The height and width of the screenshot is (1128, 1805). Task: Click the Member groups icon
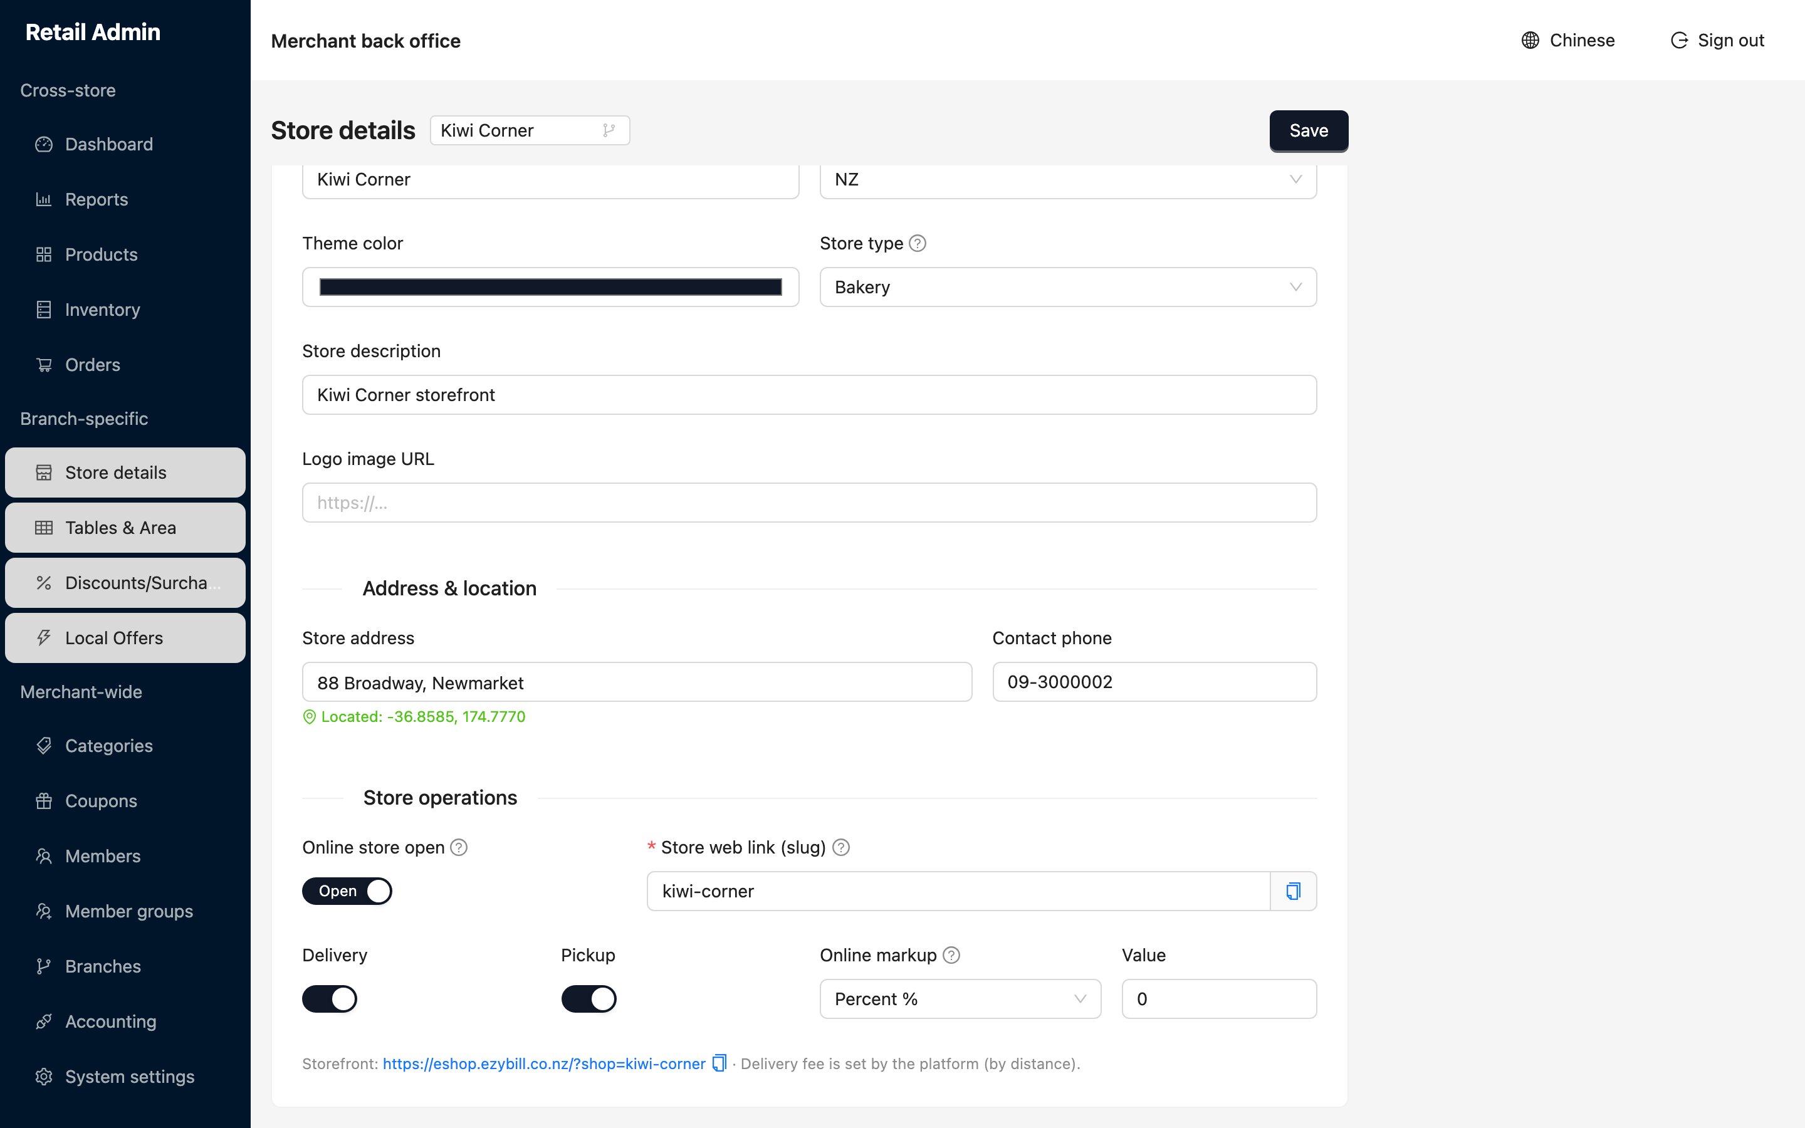point(44,911)
